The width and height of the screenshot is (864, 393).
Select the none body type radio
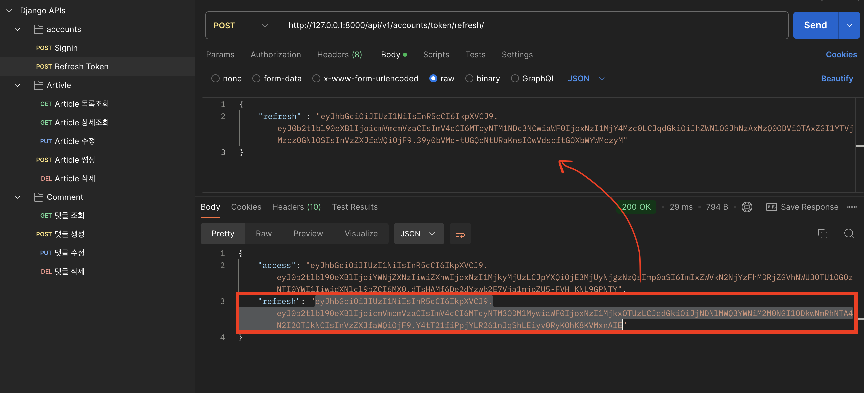[x=215, y=78]
